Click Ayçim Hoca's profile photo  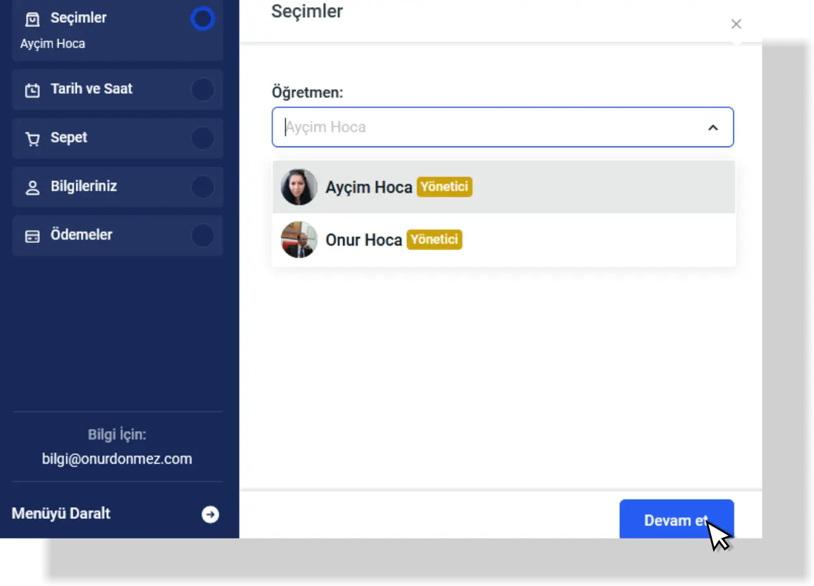[x=299, y=188]
